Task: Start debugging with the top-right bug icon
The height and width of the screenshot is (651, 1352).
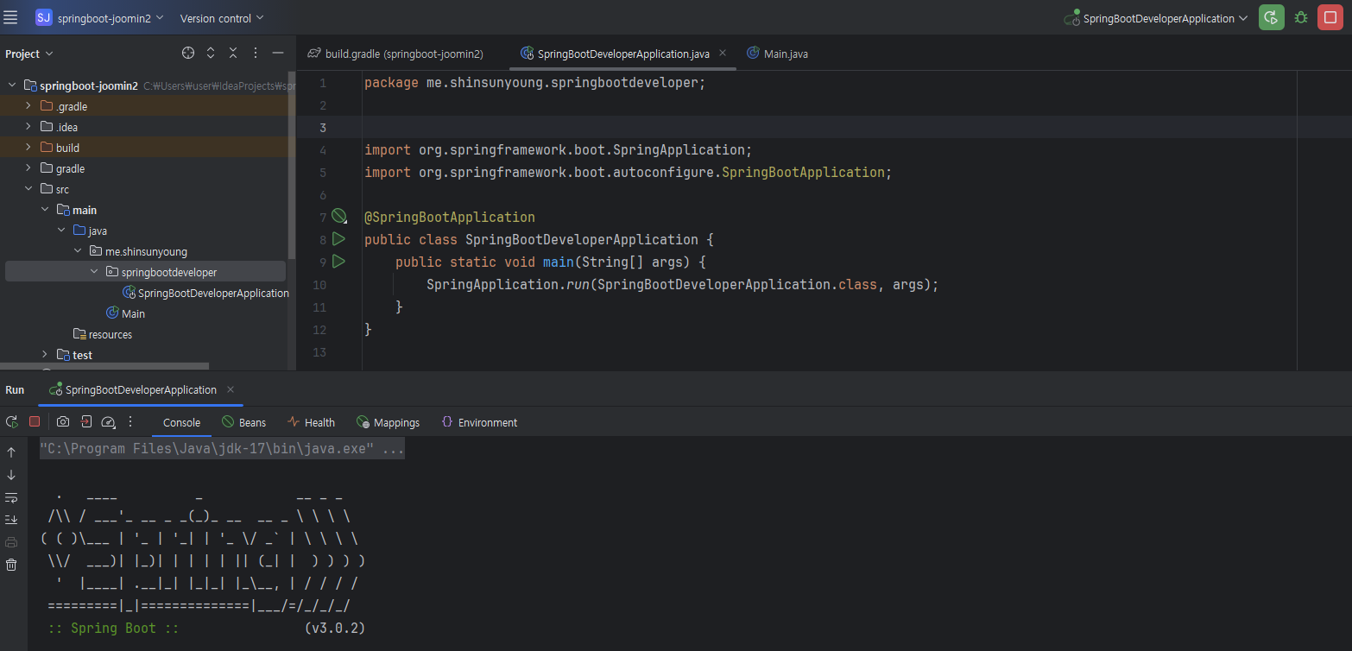Action: [x=1301, y=18]
